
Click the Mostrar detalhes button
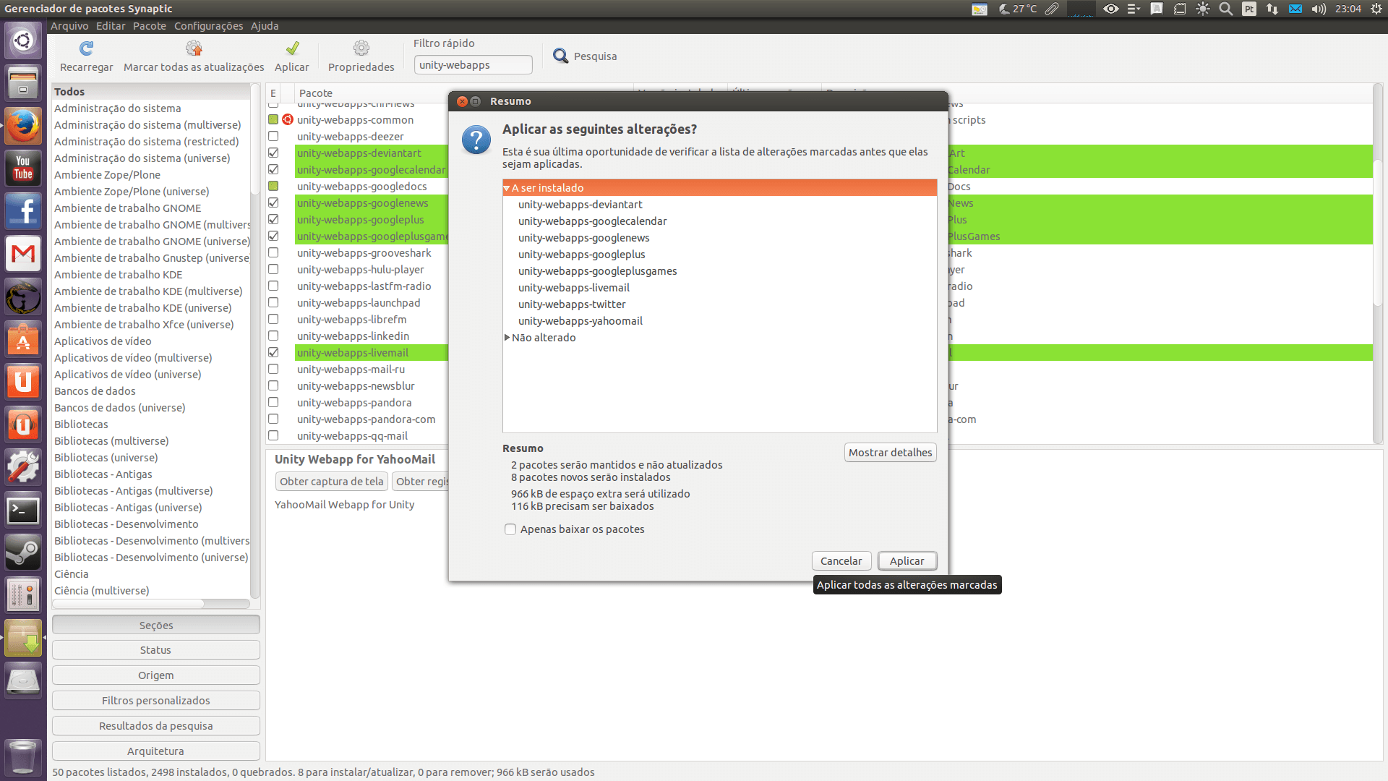click(x=890, y=453)
